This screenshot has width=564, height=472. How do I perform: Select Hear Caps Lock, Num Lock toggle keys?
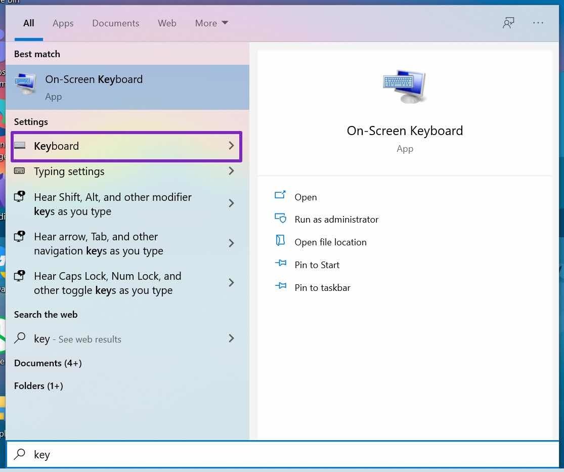(x=127, y=283)
